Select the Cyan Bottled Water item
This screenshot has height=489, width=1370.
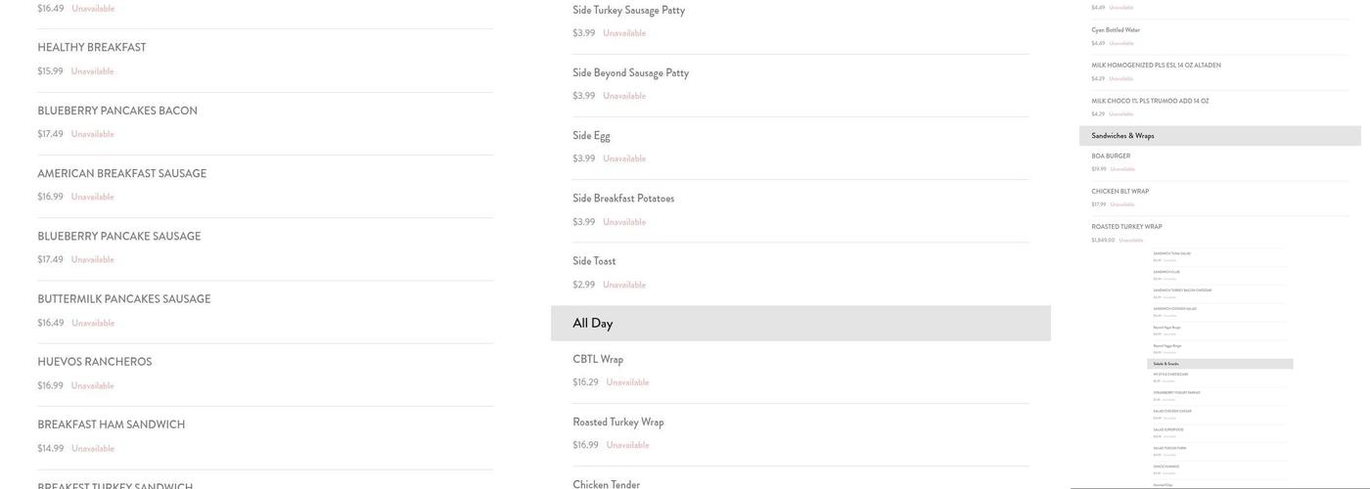click(1117, 30)
